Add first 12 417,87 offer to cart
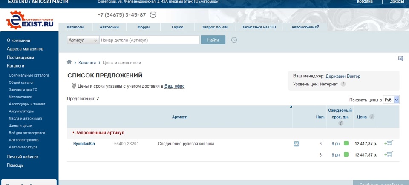Screen dimensions: 409x185 [x=389, y=143]
